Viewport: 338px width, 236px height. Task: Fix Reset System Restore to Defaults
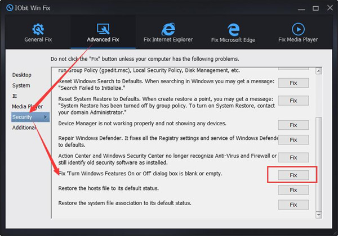point(293,101)
